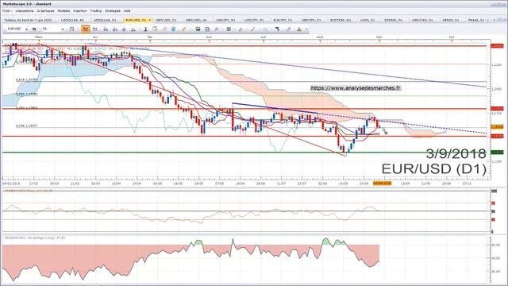Click the small chart-type icon right of EUR/USD box
Image resolution: width=508 pixels, height=286 pixels.
(x=34, y=29)
